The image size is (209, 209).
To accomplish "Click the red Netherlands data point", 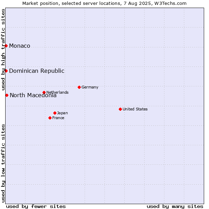I will pyautogui.click(x=44, y=92).
